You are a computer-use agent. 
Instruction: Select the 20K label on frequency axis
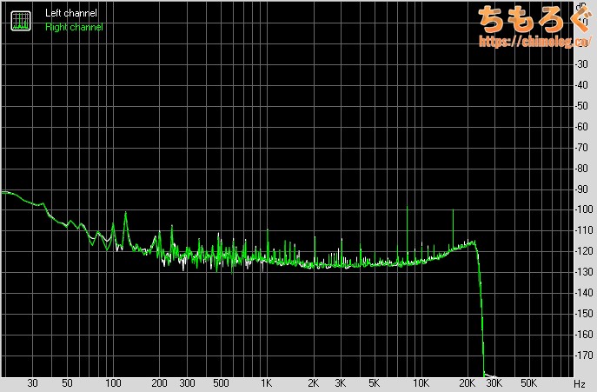pos(468,383)
